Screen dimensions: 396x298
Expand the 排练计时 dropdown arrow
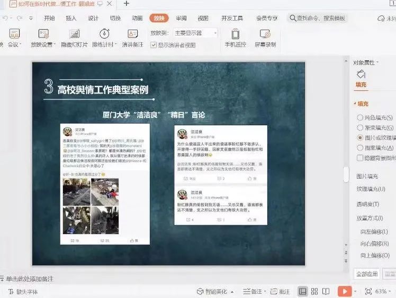coord(115,44)
